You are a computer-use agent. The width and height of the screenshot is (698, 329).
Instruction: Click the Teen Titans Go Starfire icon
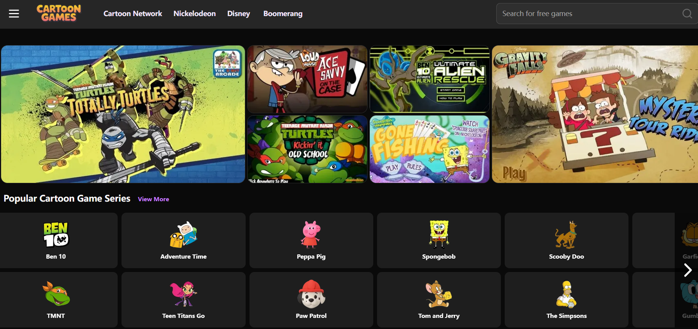coord(183,294)
